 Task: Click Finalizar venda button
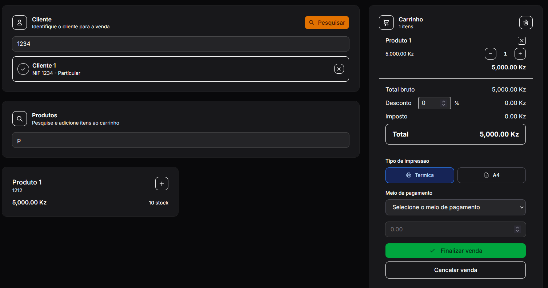tap(455, 251)
